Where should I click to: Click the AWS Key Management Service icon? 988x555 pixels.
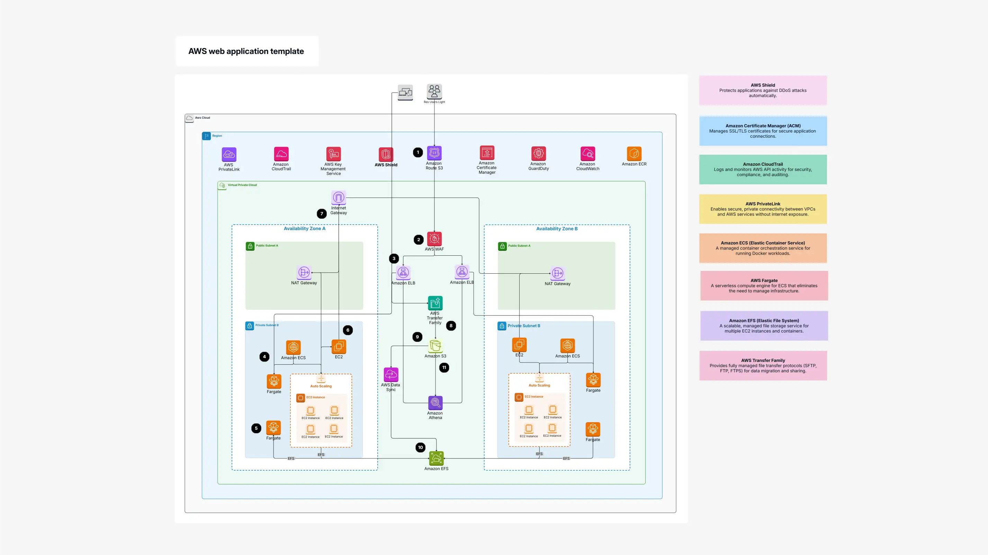(x=333, y=154)
